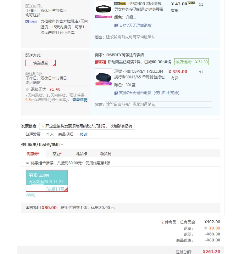Click return-policy icon under LEBONON item

click(116, 25)
